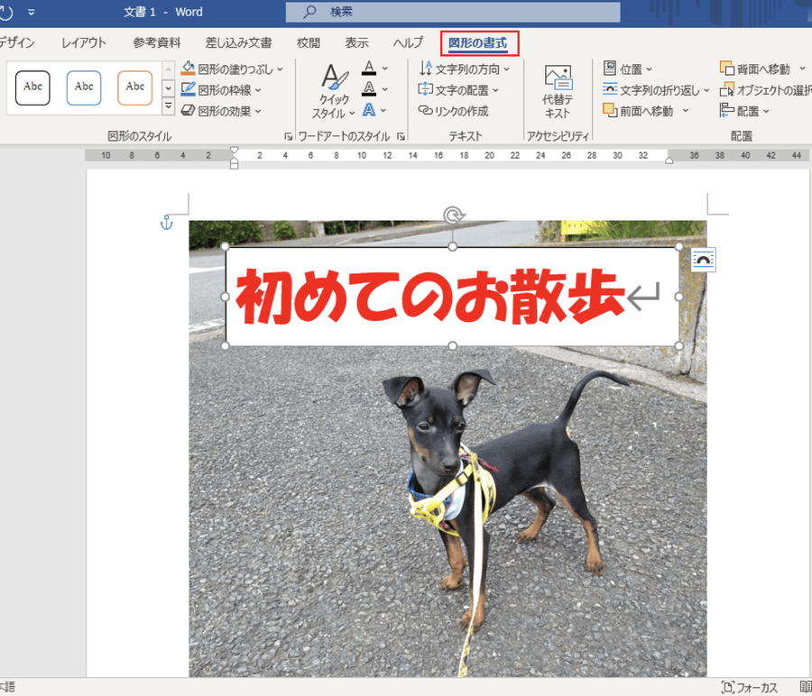Select the blue-outlined Abc shape style

tap(84, 87)
